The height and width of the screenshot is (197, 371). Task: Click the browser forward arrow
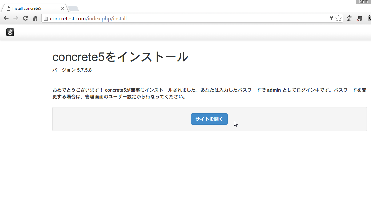point(16,18)
